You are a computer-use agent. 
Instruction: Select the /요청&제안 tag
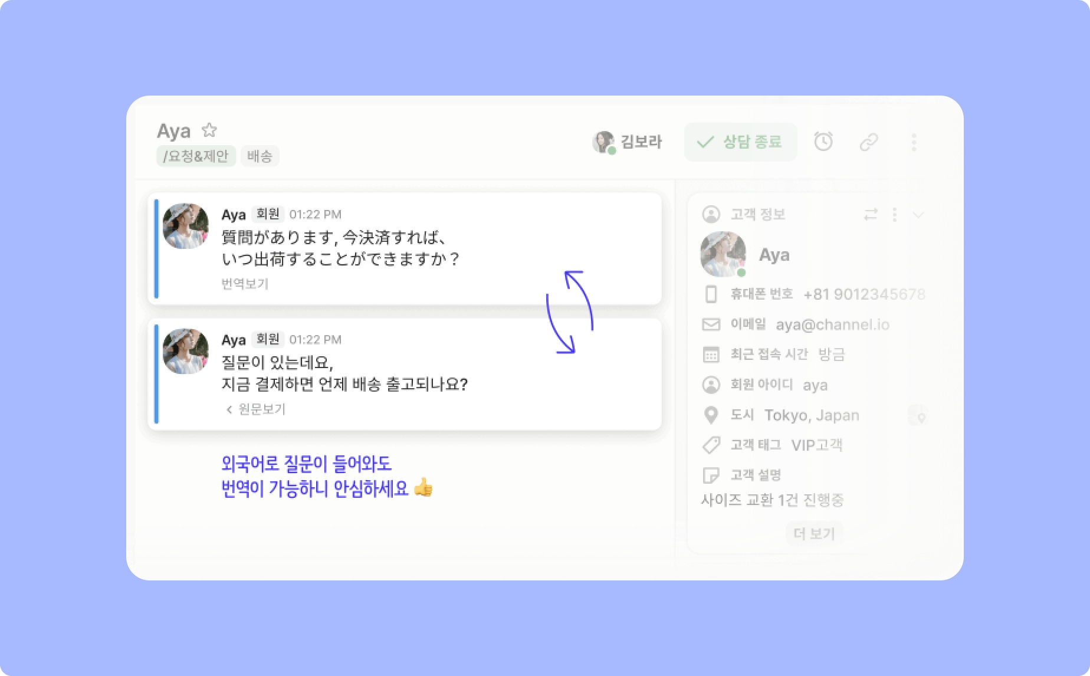[x=196, y=156]
